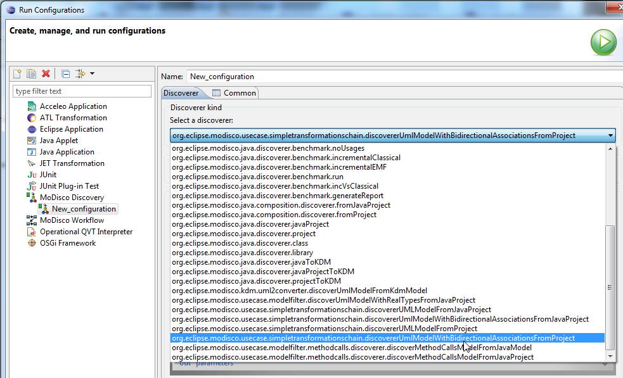623x378 pixels.
Task: Choose composition.discoverer.fromProject option
Action: point(387,215)
